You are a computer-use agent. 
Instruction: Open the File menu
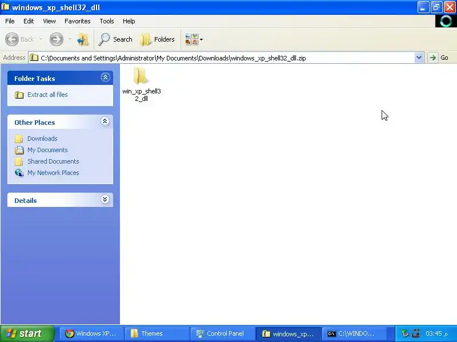10,21
